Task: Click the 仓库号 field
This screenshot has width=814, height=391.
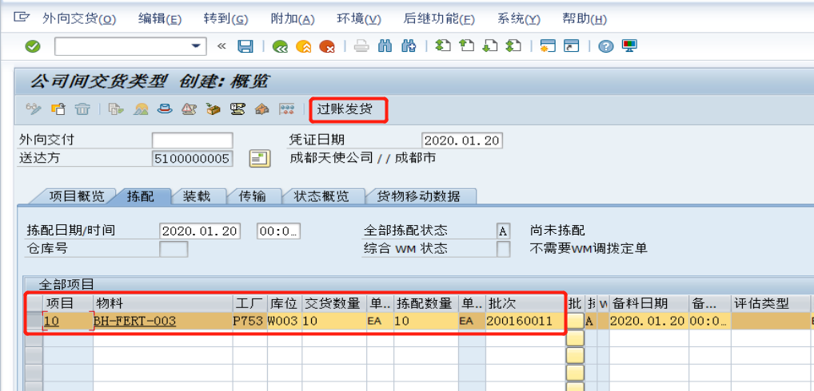Action: coord(174,249)
